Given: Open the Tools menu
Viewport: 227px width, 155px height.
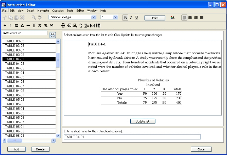Looking at the screenshot, I should 70,11.
